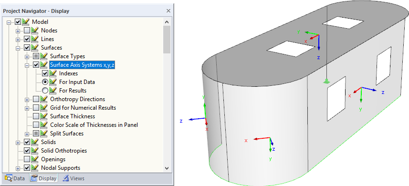Image resolution: width=409 pixels, height=186 pixels.
Task: Click the Surface Types row icon
Action: point(44,56)
